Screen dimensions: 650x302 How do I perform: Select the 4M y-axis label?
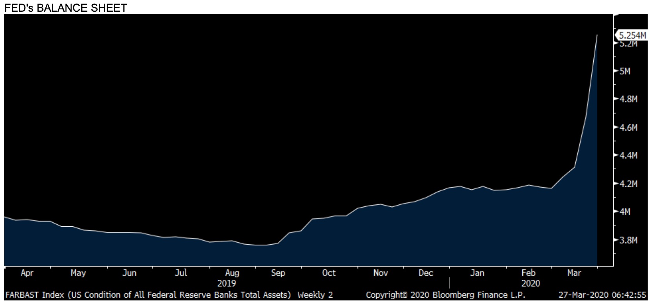click(x=625, y=211)
